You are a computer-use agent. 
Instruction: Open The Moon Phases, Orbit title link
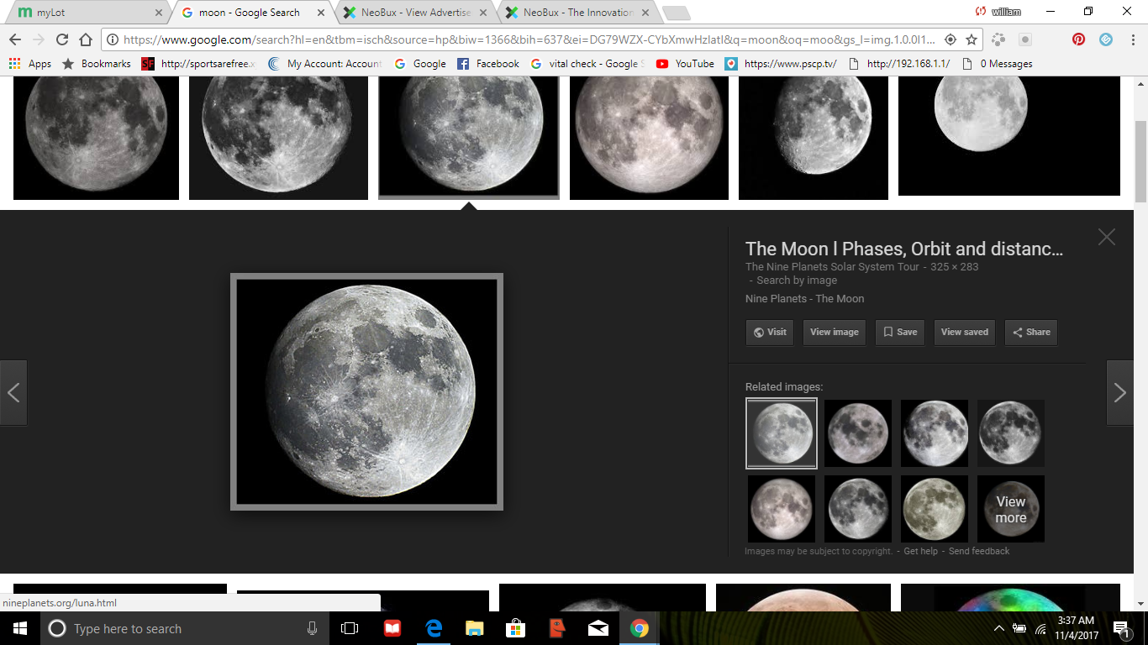904,249
